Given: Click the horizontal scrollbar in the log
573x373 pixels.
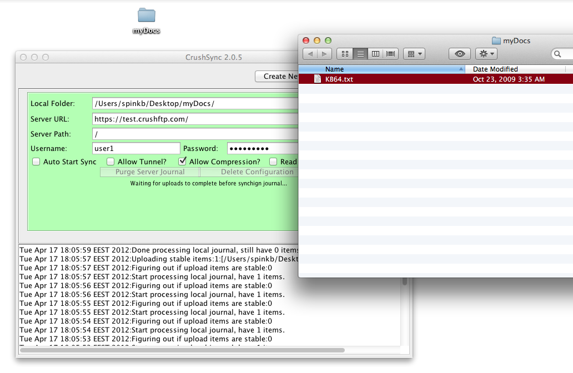Looking at the screenshot, I should 182,350.
